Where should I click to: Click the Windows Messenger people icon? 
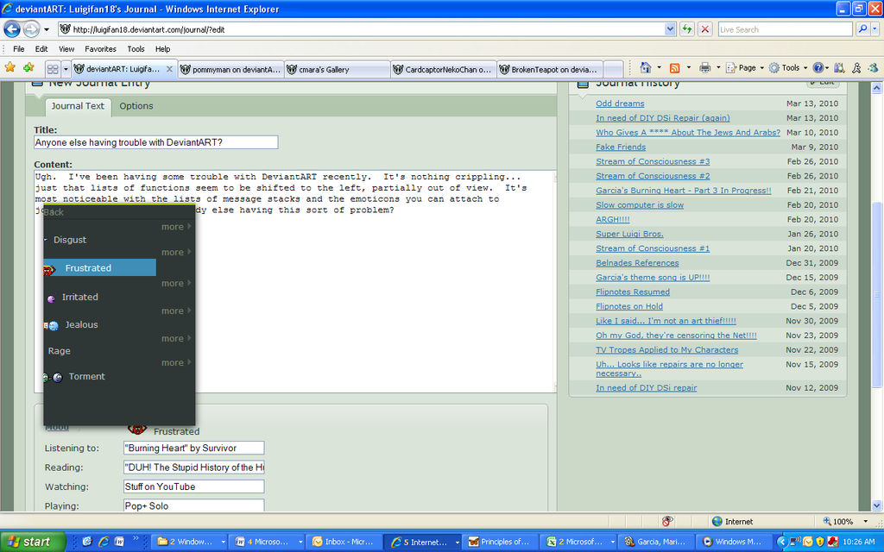[874, 68]
